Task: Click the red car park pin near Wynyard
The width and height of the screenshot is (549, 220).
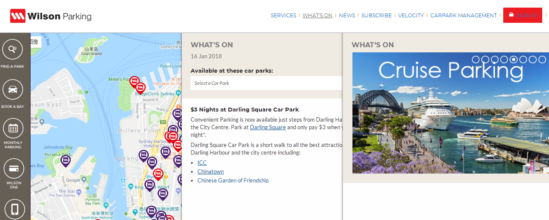Action: 158,174
